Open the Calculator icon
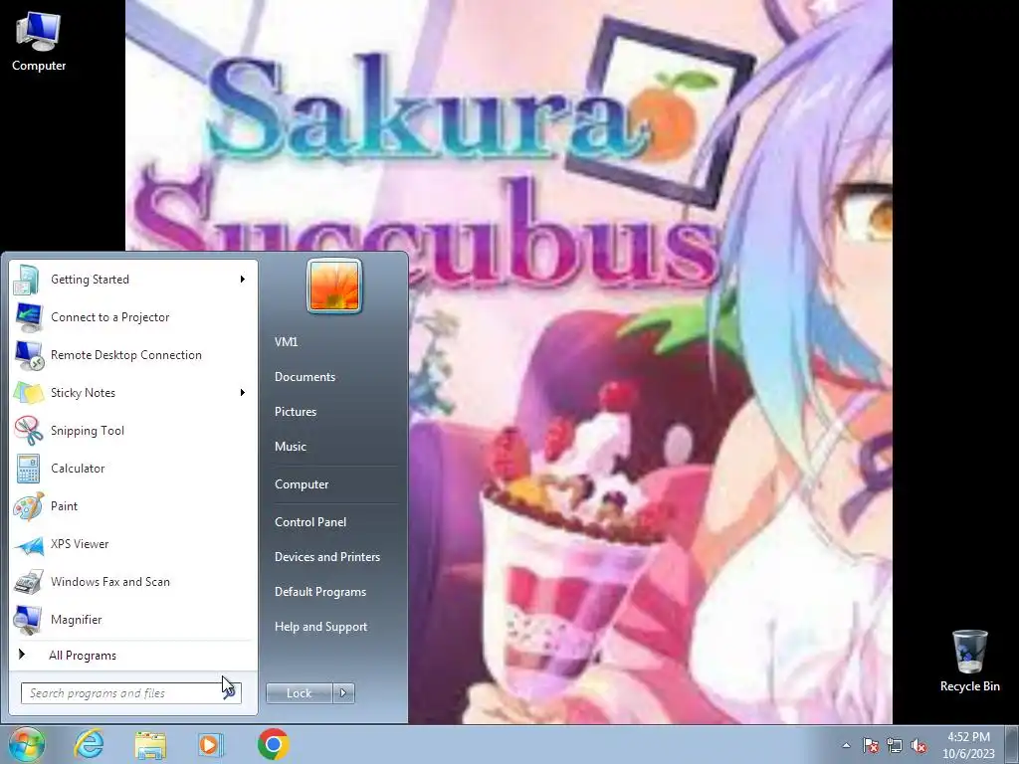 click(x=28, y=469)
